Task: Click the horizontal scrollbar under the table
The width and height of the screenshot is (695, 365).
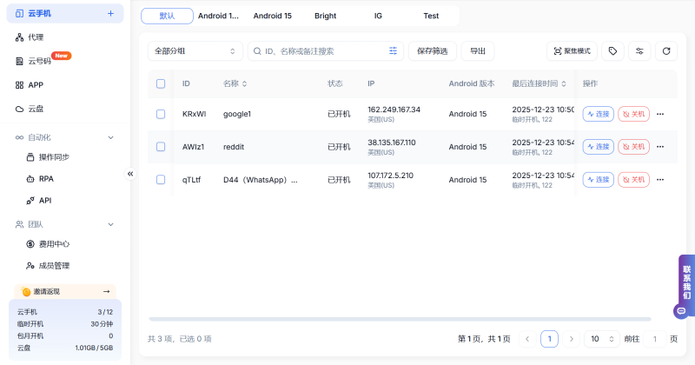Action: click(x=400, y=319)
